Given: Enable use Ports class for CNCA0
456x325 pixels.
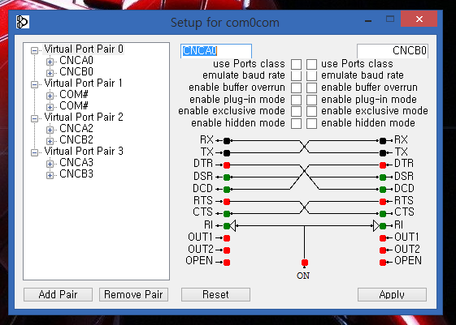Looking at the screenshot, I should pyautogui.click(x=296, y=64).
